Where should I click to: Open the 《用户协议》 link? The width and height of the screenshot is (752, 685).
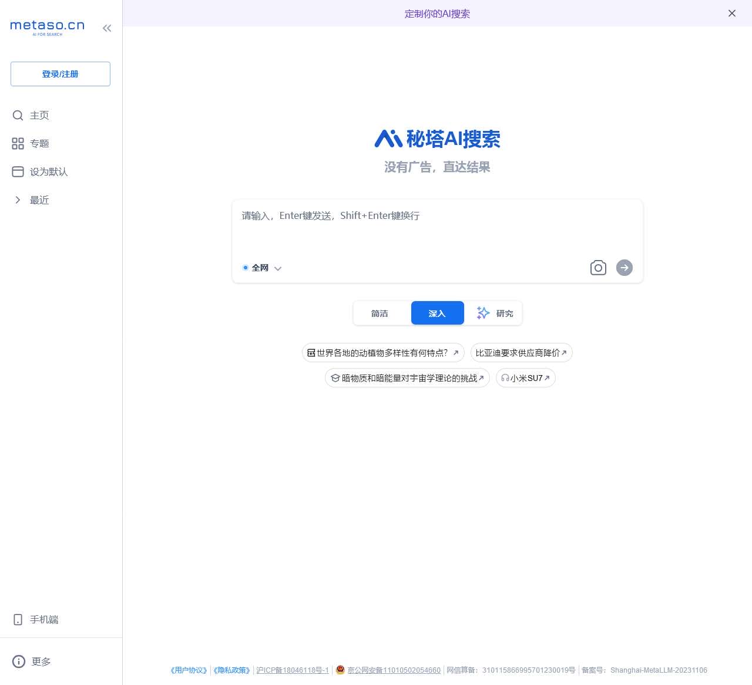pos(189,670)
